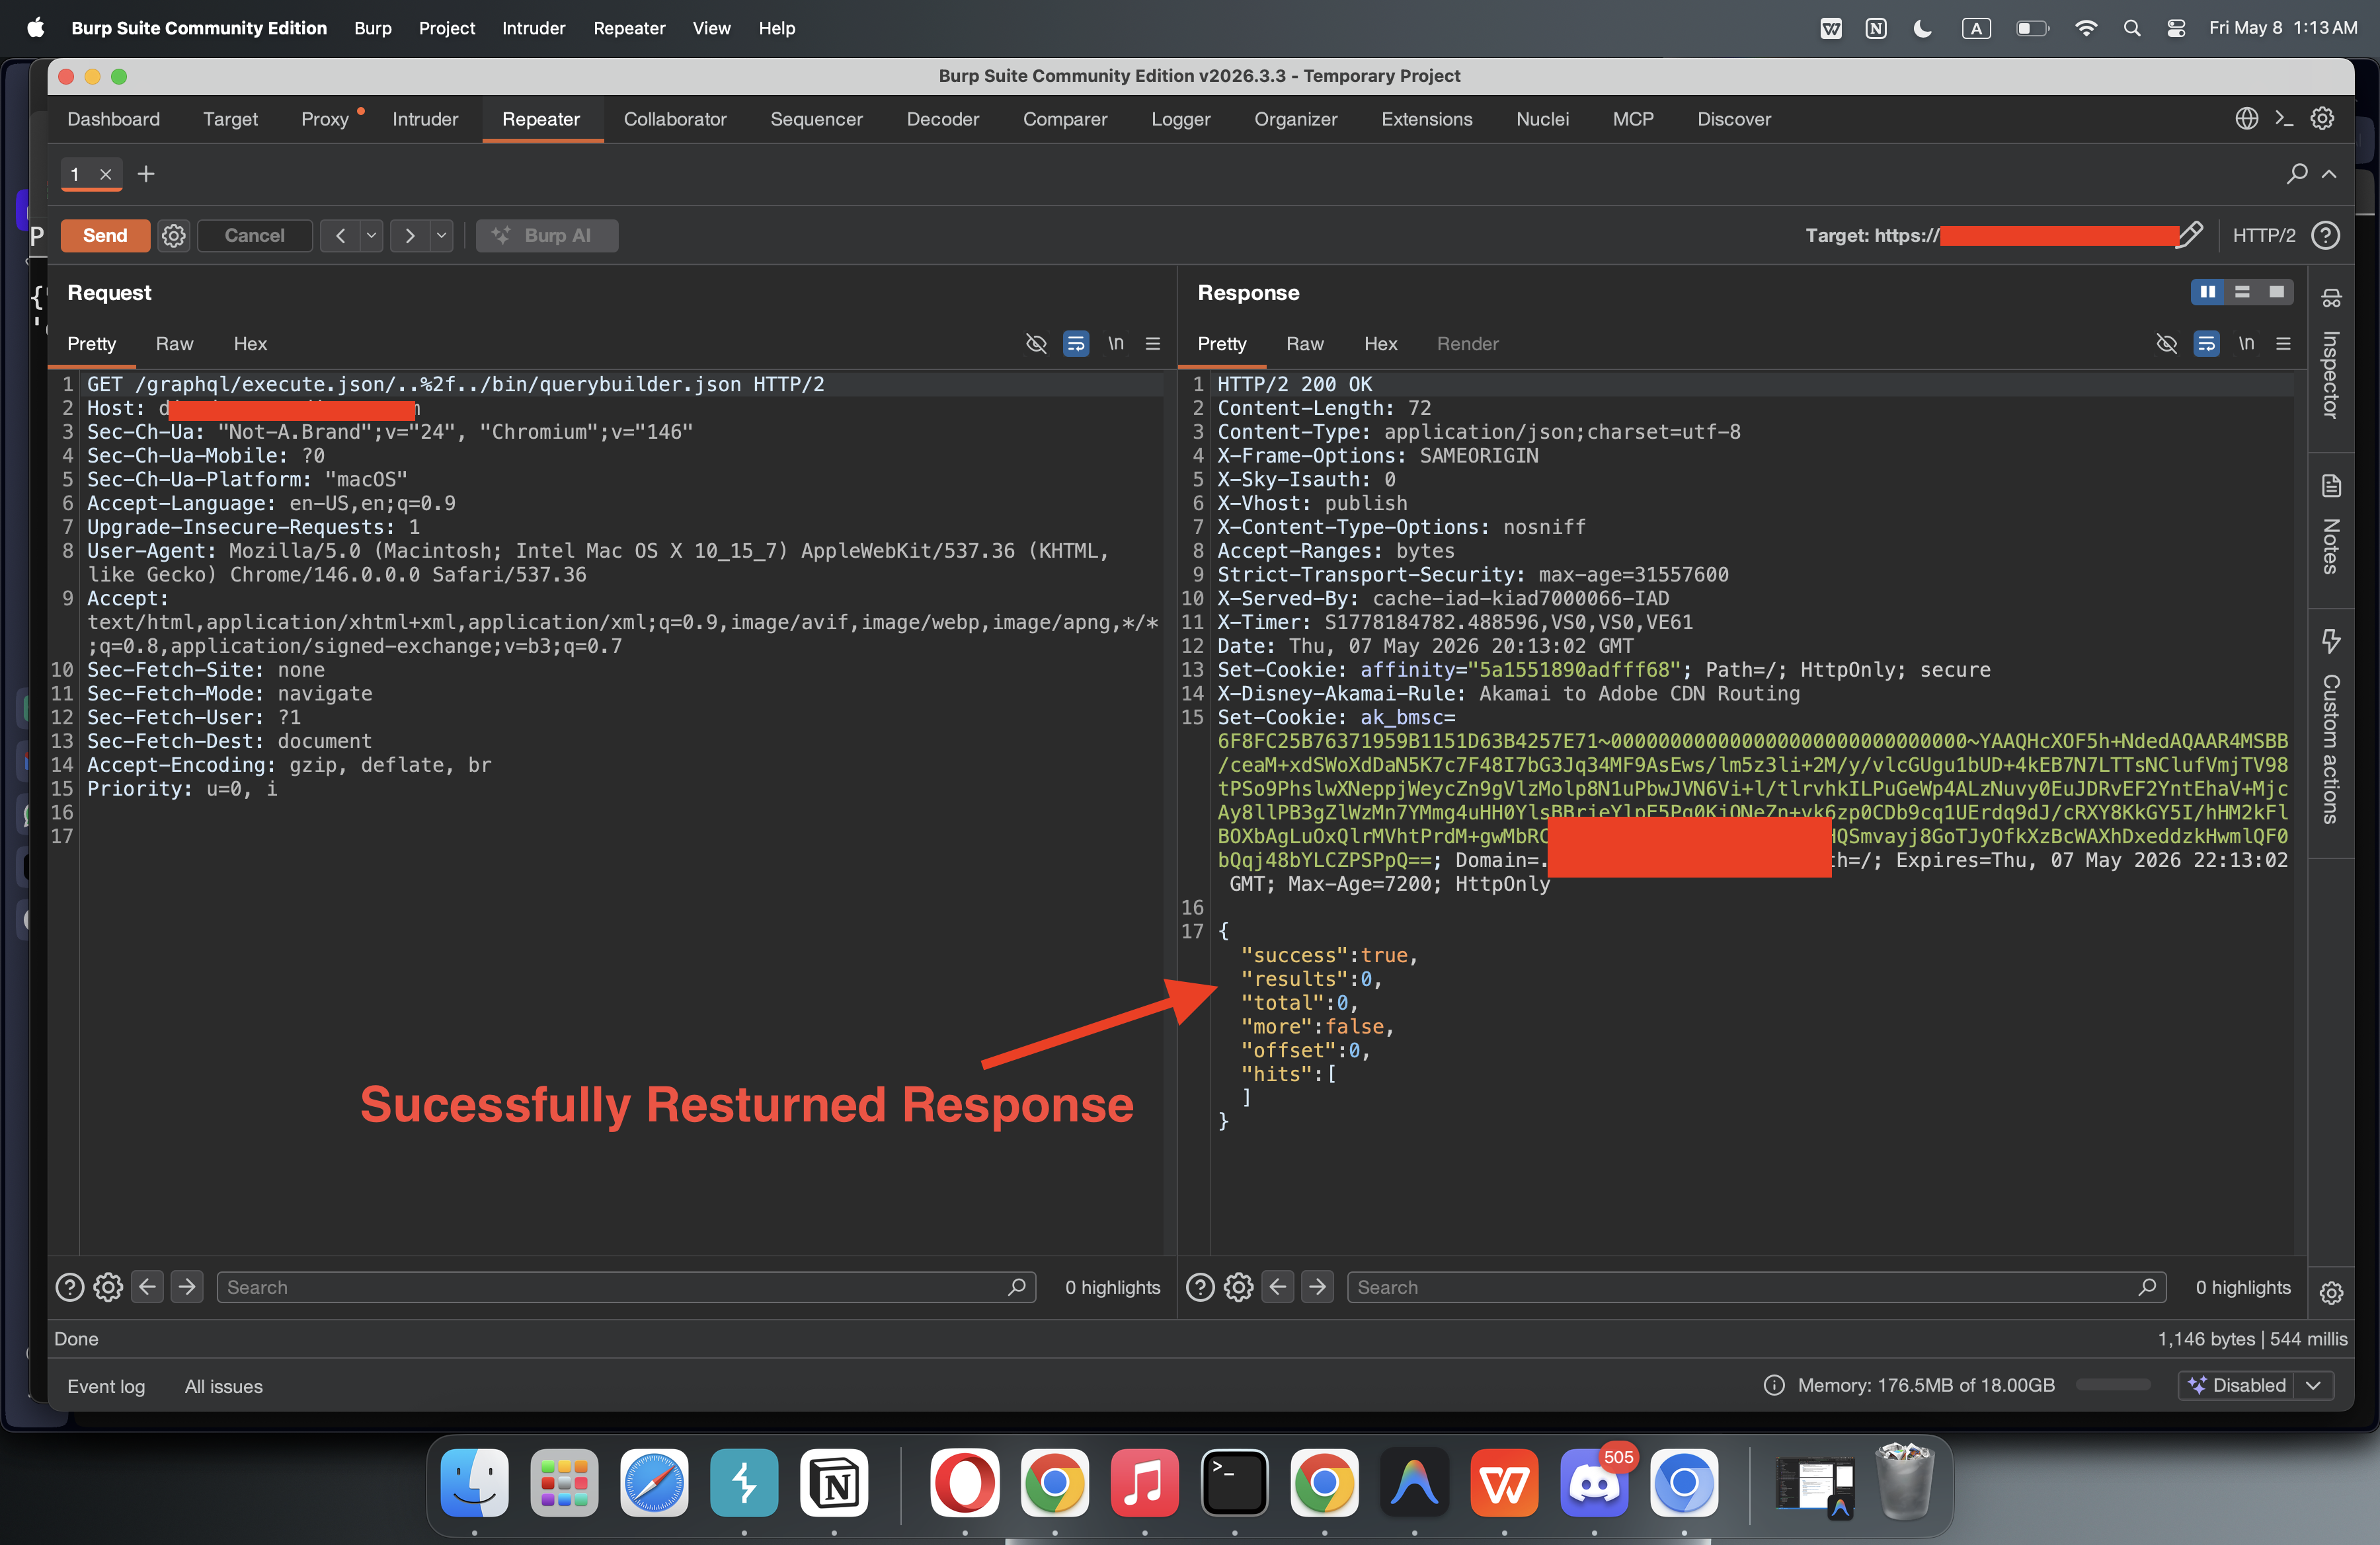The width and height of the screenshot is (2380, 1545).
Task: Focus the Request search field
Action: (x=626, y=1287)
